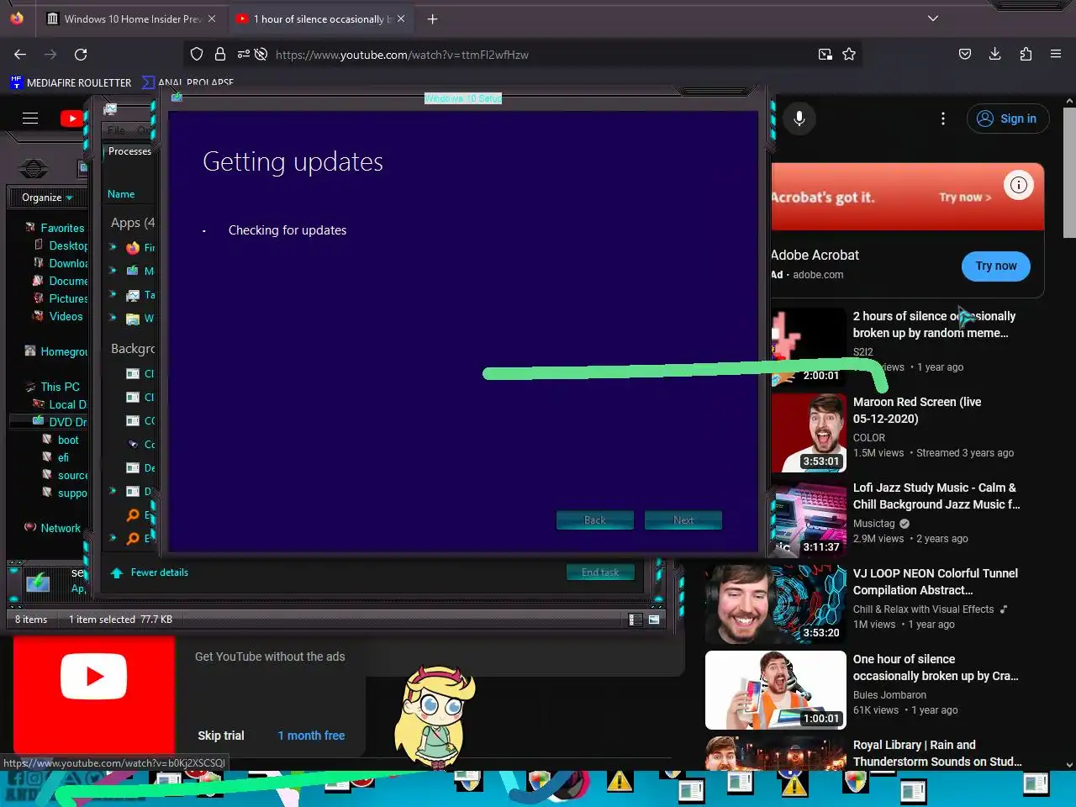This screenshot has height=807, width=1076.
Task: Select Videos folder in Explorer tree
Action: [x=66, y=316]
